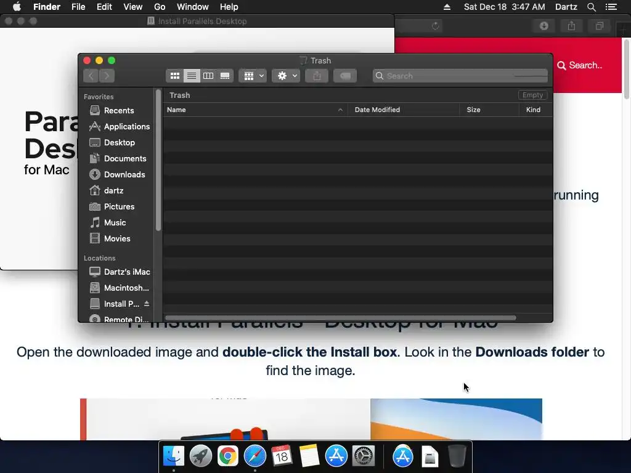Screen dimensions: 631x473
Task: Toggle Name column sort direction arrow
Action: (x=340, y=110)
